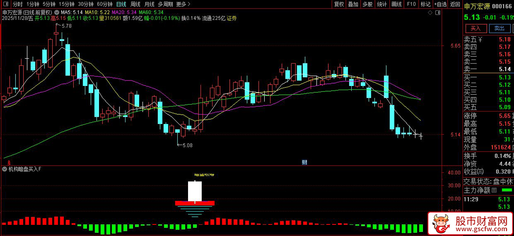Expand the 机构暗盘买入F indicator dropdown arrow
The image size is (514, 236).
5,169
